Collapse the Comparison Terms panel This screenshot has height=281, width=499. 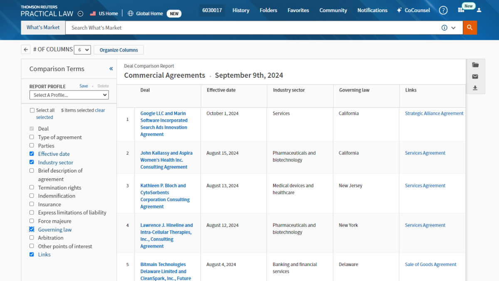tap(111, 69)
